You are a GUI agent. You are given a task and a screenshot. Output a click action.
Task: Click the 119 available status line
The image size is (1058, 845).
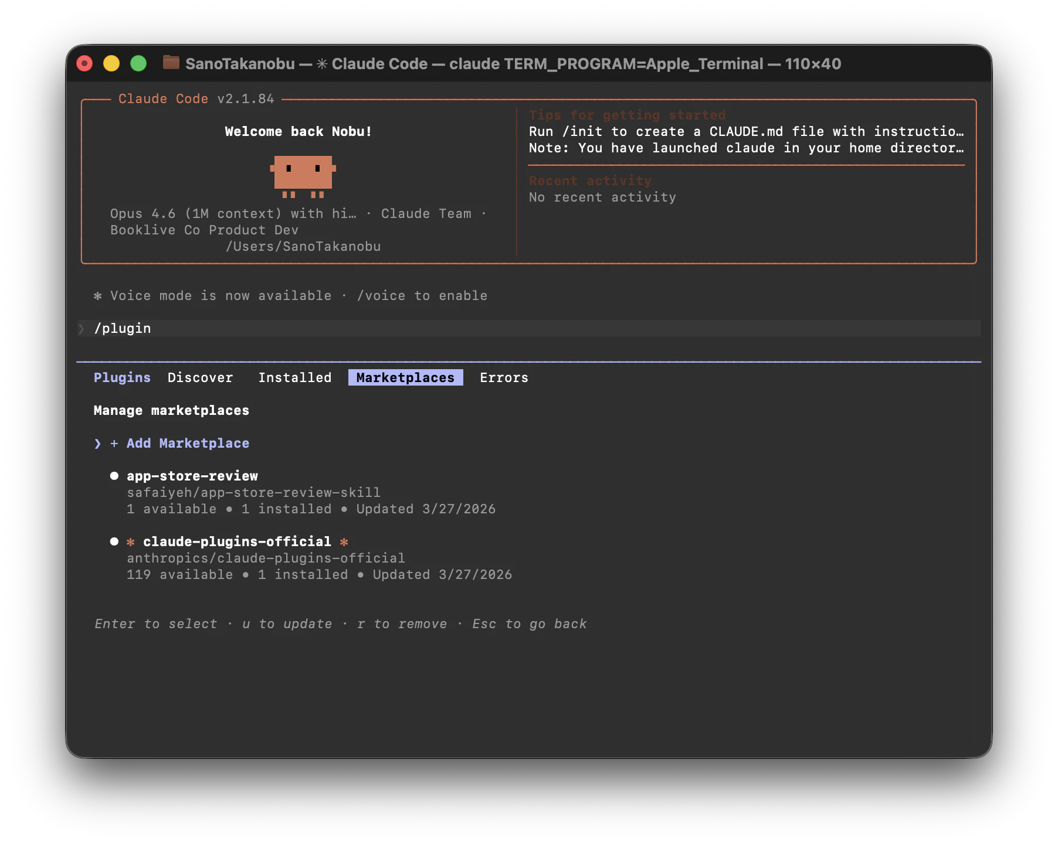click(319, 574)
